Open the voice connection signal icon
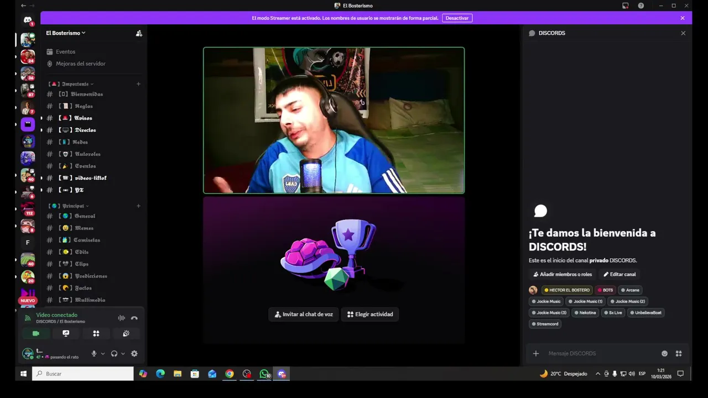The height and width of the screenshot is (398, 708). coord(27,318)
